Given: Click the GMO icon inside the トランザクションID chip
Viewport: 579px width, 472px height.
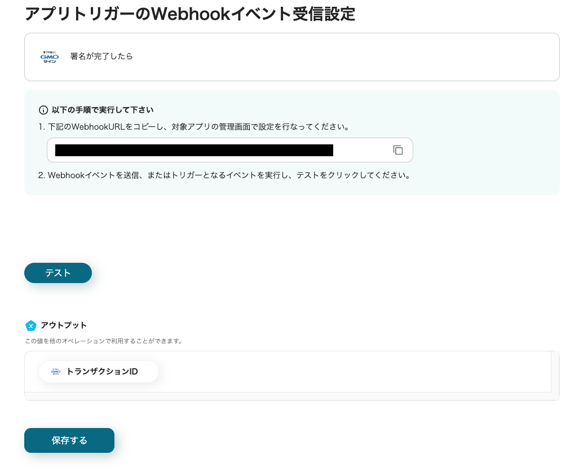Looking at the screenshot, I should pos(56,371).
